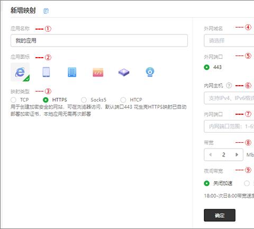This screenshot has width=254, height=229.
Task: Open the document help icon beside 新增映射
Action: pyautogui.click(x=46, y=11)
